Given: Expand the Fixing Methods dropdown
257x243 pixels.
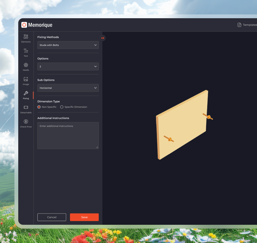Looking at the screenshot, I should point(68,45).
